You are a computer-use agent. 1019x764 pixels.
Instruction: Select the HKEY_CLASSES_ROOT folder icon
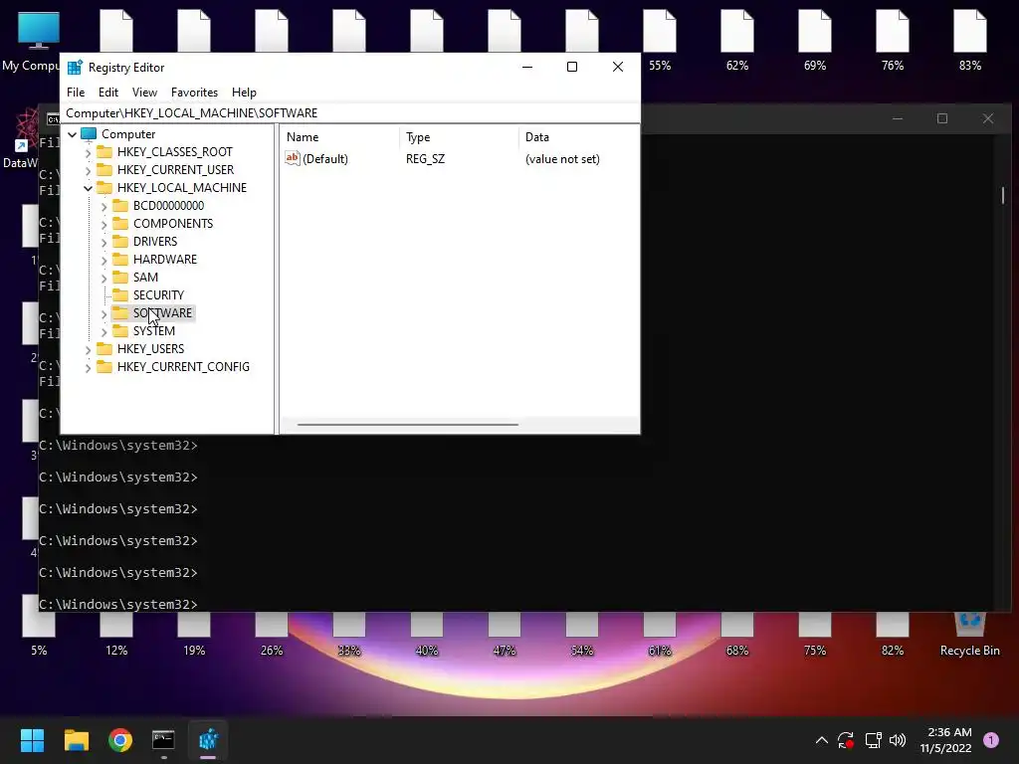[103, 152]
